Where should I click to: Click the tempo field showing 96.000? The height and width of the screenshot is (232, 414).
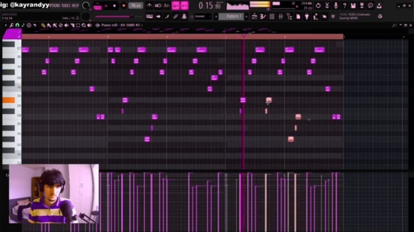136,6
